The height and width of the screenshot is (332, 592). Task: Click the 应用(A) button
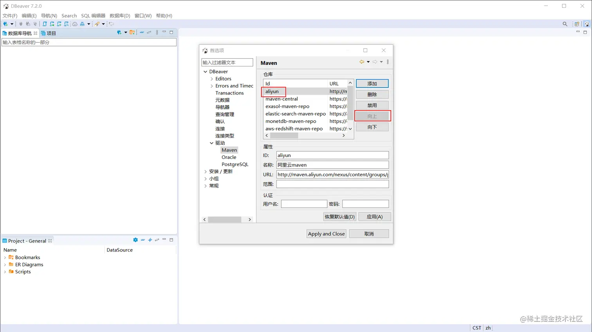click(375, 216)
